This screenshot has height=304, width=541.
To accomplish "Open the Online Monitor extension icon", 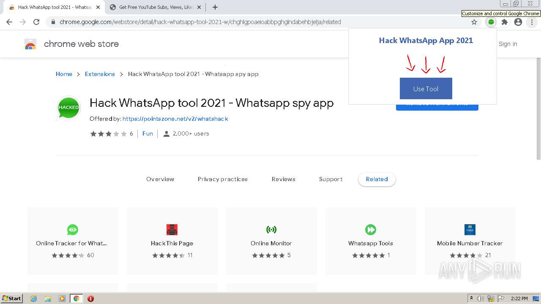I will tap(271, 230).
